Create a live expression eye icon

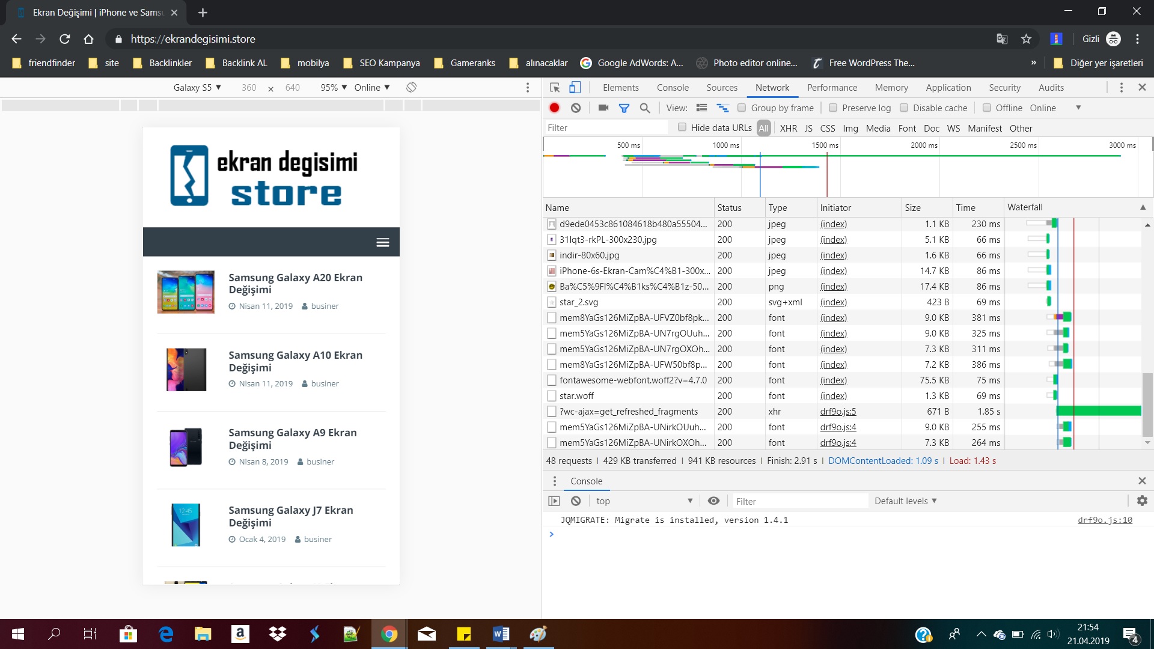713,501
